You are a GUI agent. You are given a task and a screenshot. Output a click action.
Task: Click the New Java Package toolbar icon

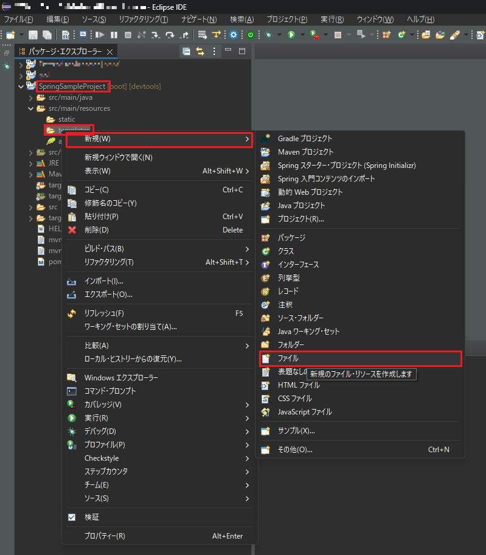(386, 35)
